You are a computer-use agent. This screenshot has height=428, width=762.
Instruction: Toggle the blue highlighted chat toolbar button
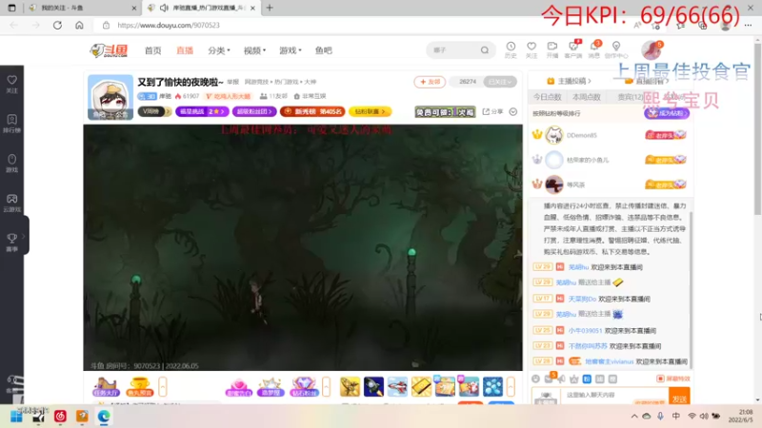click(587, 379)
